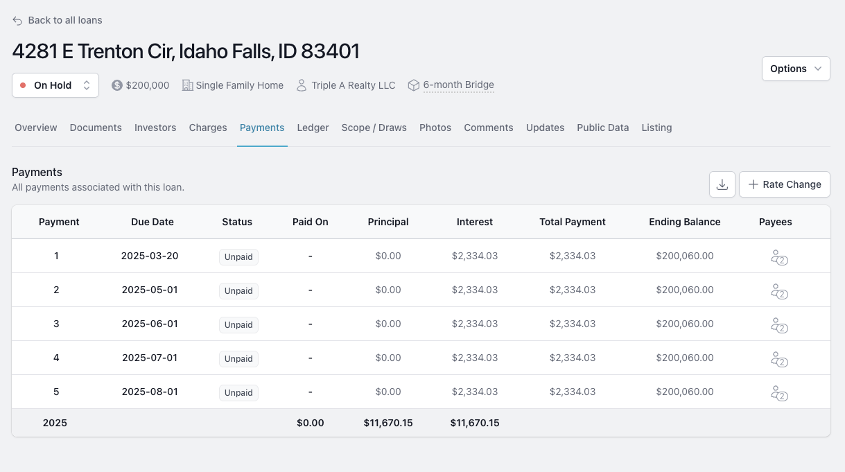Click the 6-month Bridge product label
The height and width of the screenshot is (472, 845).
(458, 85)
